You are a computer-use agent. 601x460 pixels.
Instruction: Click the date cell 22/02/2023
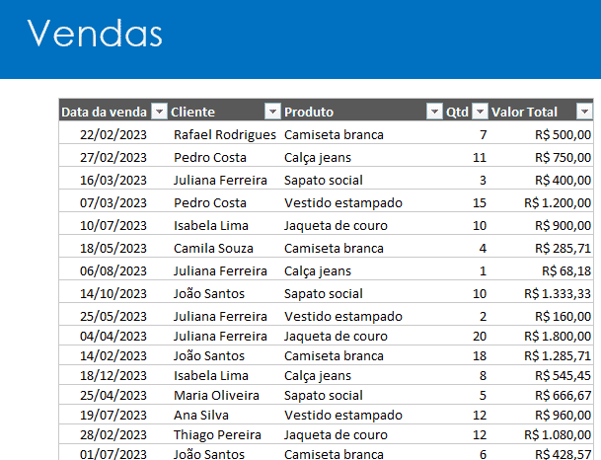(113, 134)
